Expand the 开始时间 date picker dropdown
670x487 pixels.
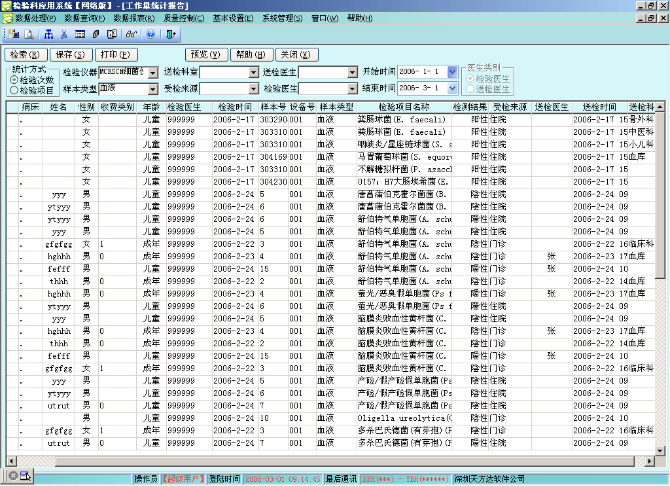[x=453, y=72]
